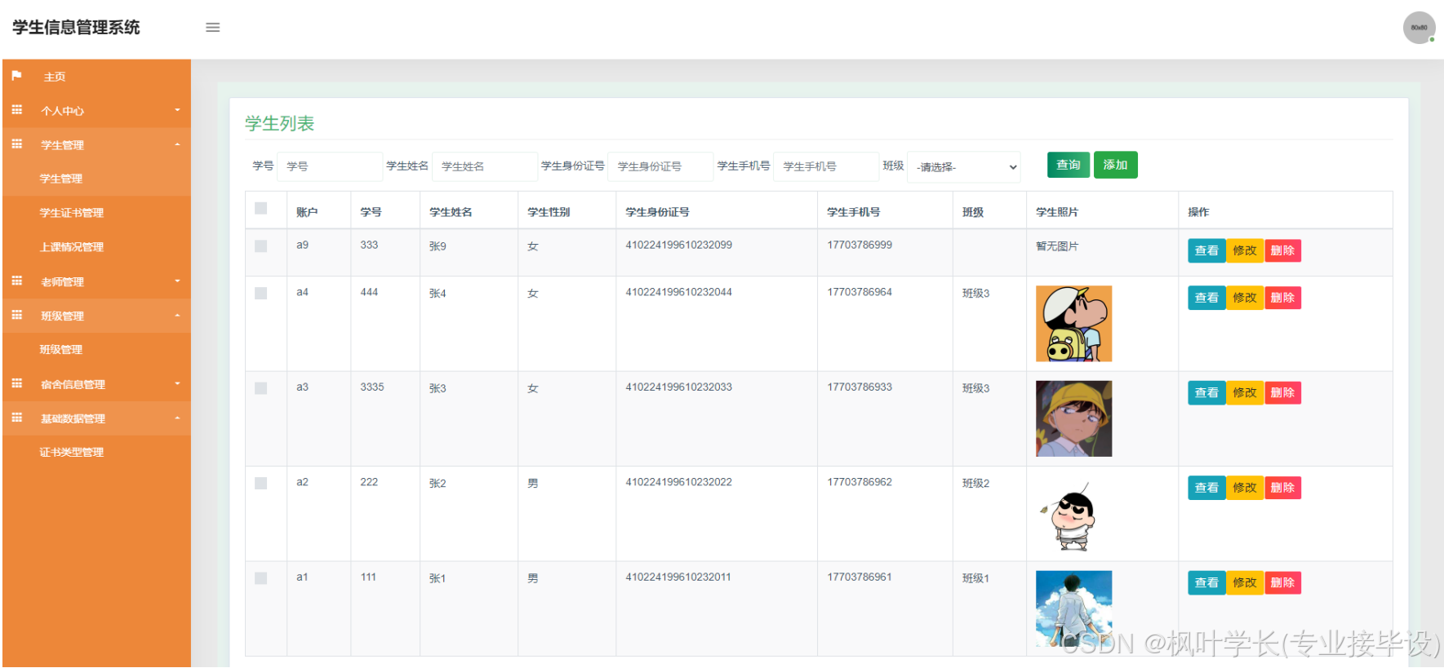Edit student 张1 with 修改
The width and height of the screenshot is (1444, 668).
pyautogui.click(x=1245, y=583)
